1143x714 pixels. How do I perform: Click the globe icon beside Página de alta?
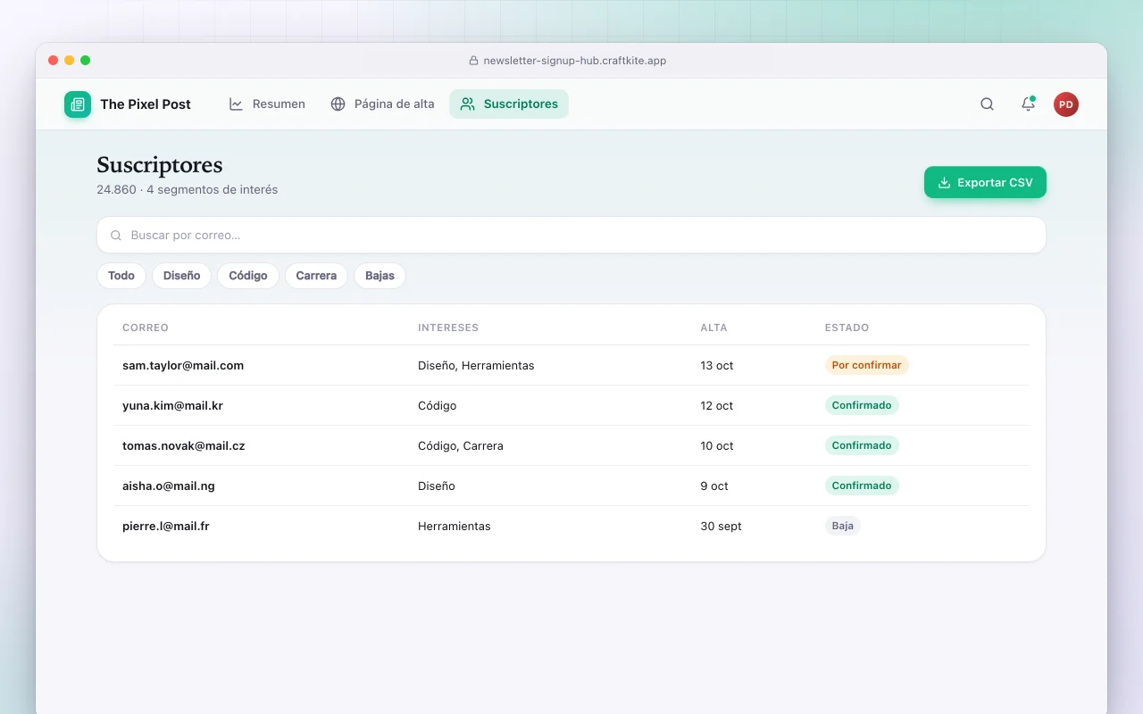coord(338,104)
